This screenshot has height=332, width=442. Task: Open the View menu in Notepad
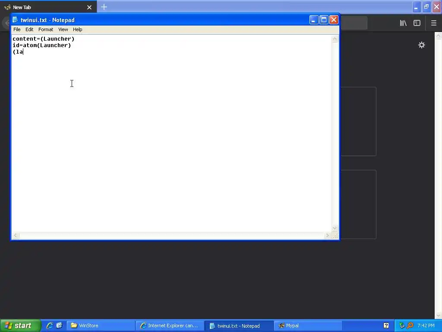(x=63, y=29)
